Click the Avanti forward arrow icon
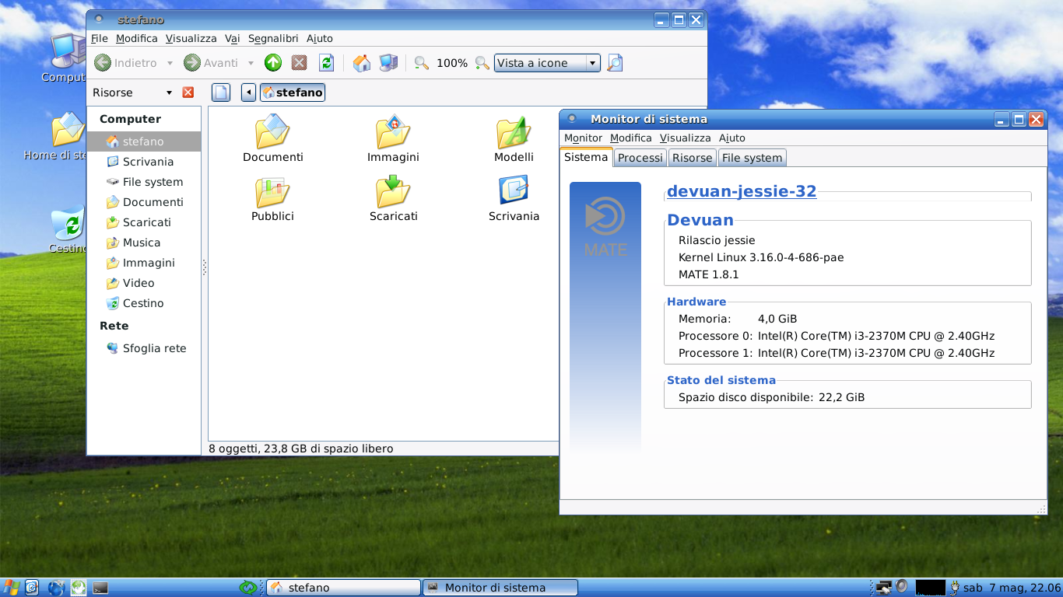The height and width of the screenshot is (597, 1063). 192,63
